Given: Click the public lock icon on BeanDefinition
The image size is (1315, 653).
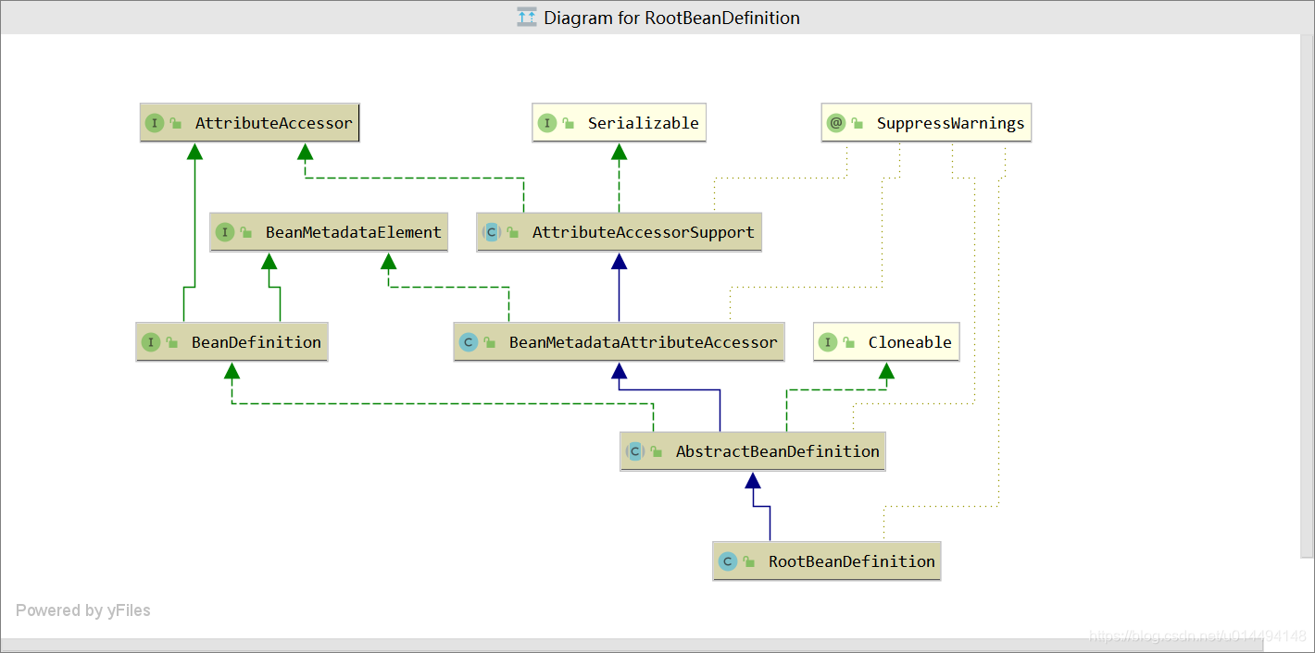Looking at the screenshot, I should [x=172, y=342].
